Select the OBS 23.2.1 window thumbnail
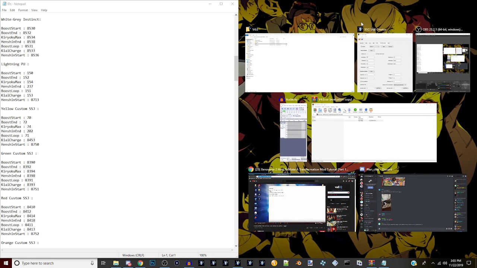The width and height of the screenshot is (477, 268). coord(443,63)
